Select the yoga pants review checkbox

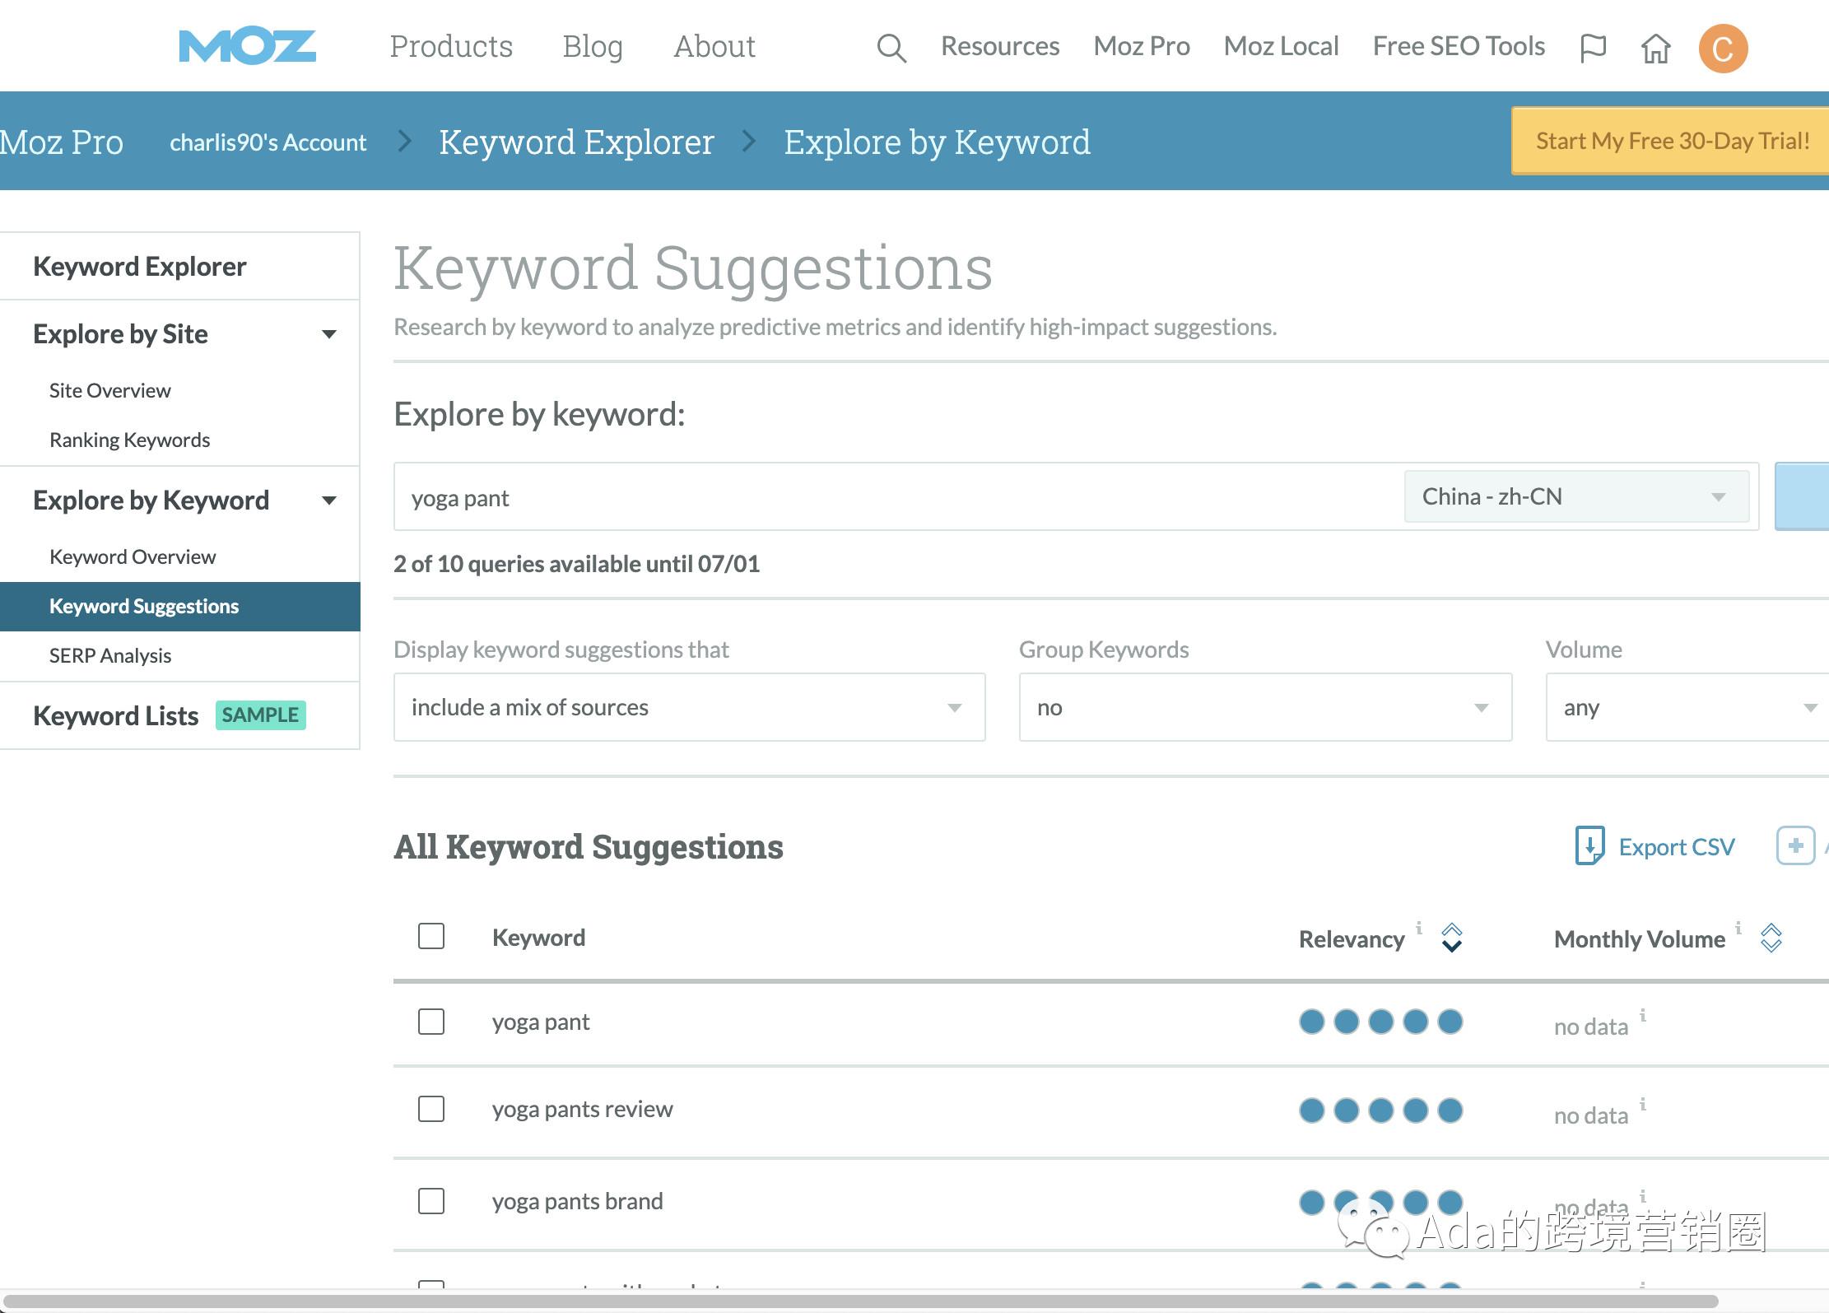[430, 1109]
